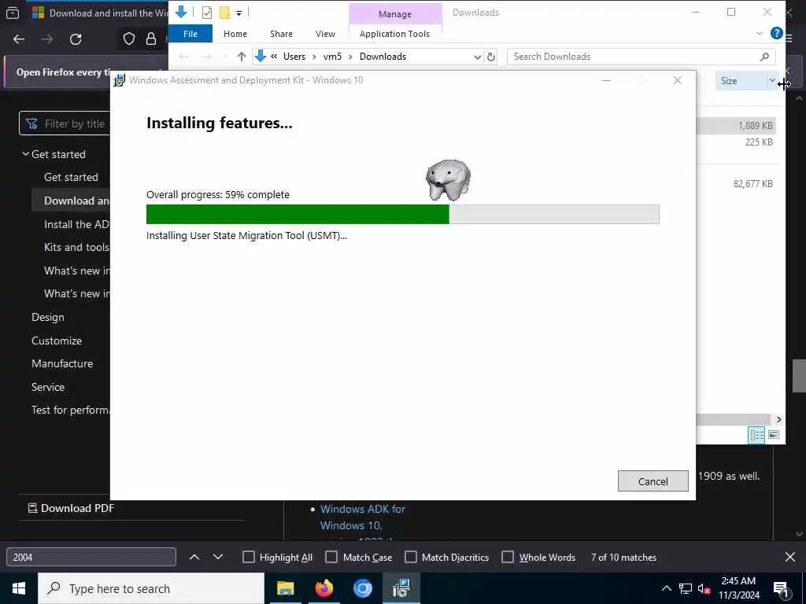806x604 pixels.
Task: Open the Windows ADK for Windows 10 link
Action: 362,517
